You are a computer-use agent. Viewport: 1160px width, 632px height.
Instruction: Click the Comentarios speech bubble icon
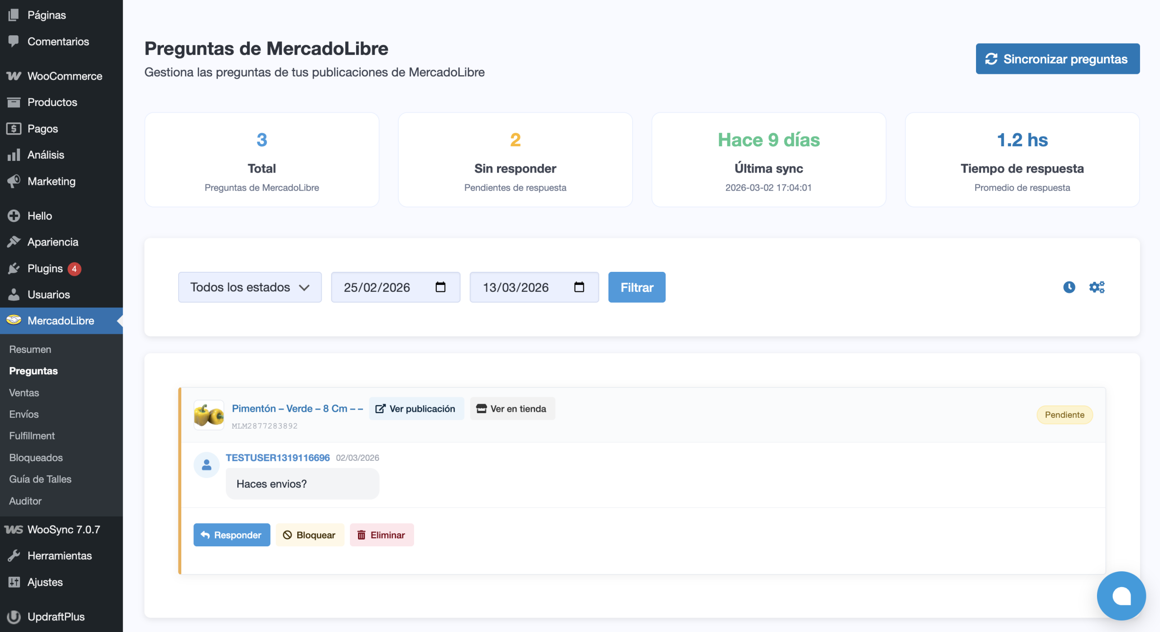click(x=14, y=41)
